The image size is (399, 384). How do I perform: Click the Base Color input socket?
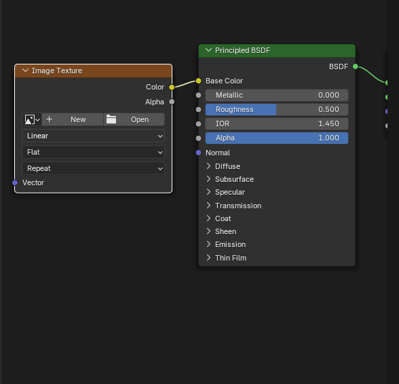(198, 81)
